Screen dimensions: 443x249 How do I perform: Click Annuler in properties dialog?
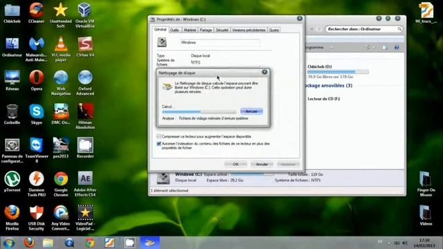262,164
